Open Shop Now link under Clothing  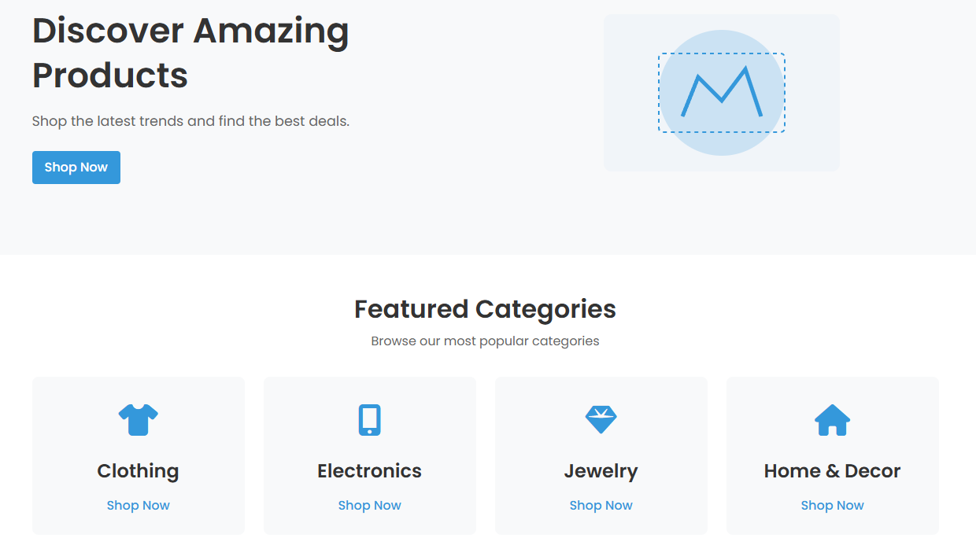(139, 506)
